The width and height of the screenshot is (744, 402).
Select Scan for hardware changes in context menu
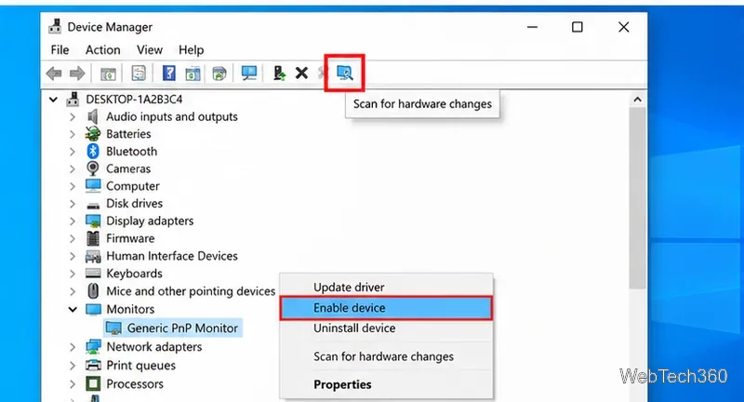click(386, 356)
